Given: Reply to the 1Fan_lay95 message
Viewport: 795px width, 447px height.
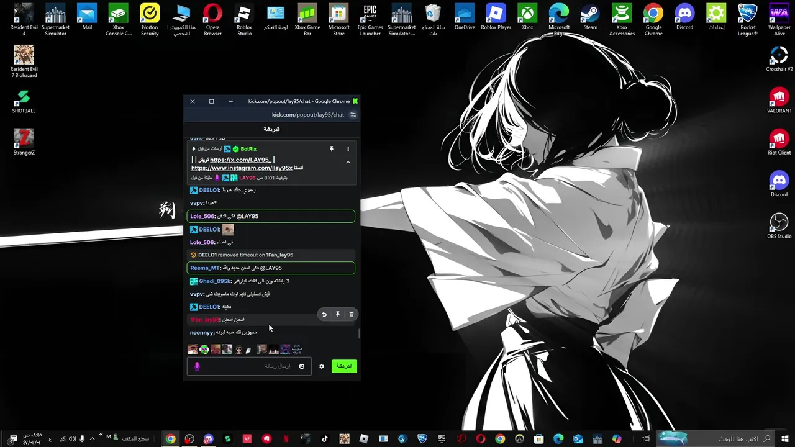Looking at the screenshot, I should (324, 314).
